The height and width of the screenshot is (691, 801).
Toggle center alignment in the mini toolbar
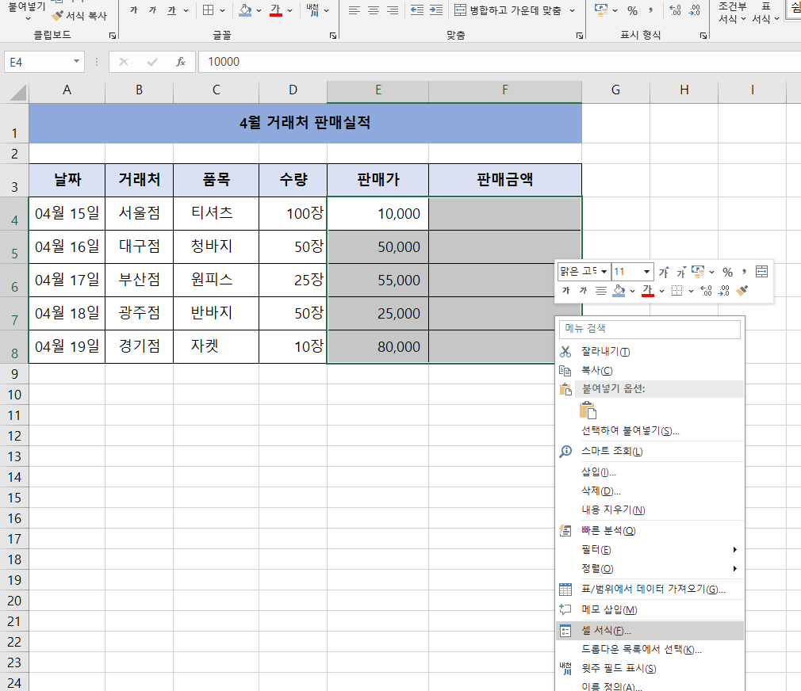pyautogui.click(x=601, y=291)
